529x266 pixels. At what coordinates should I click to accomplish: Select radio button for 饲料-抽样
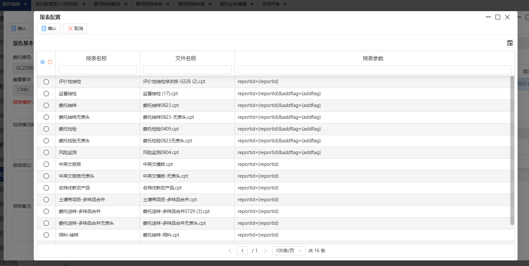tap(46, 235)
